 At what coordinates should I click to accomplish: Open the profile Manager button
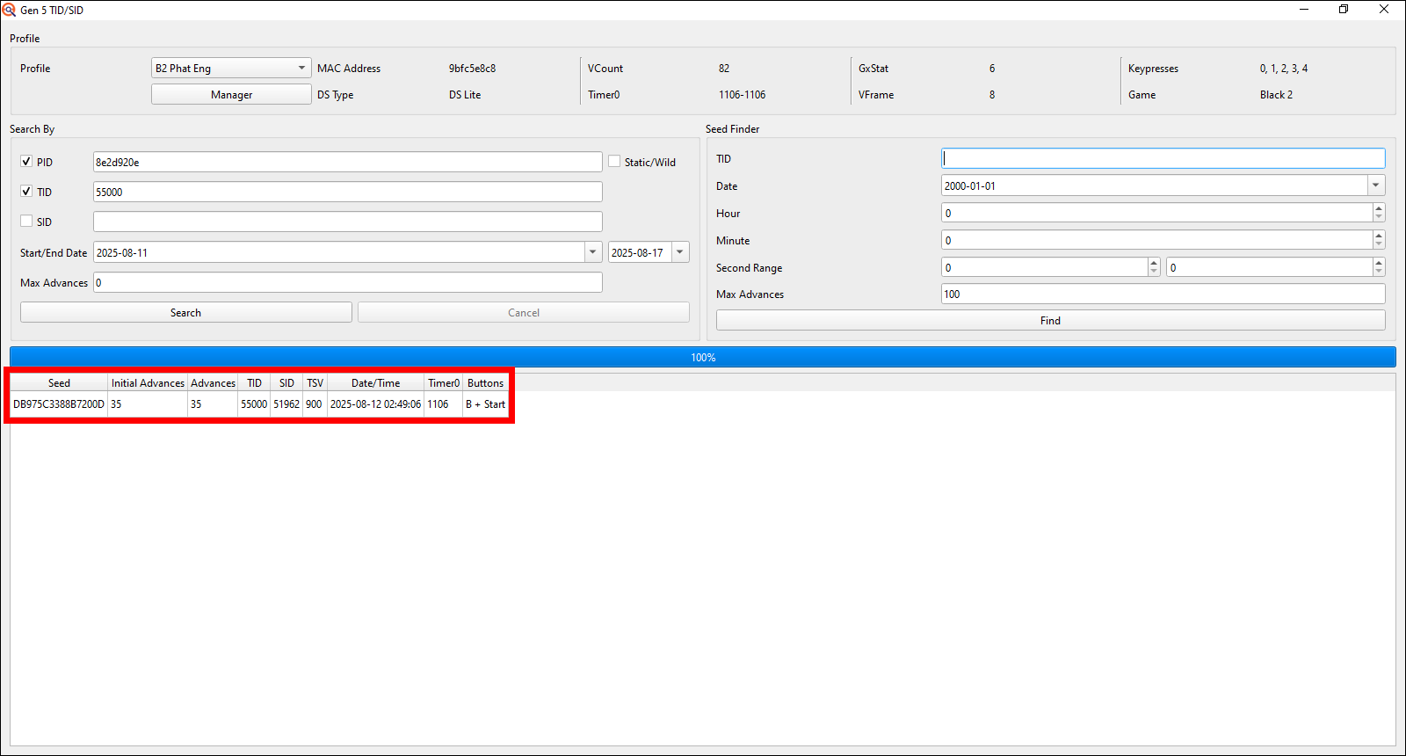pyautogui.click(x=231, y=95)
